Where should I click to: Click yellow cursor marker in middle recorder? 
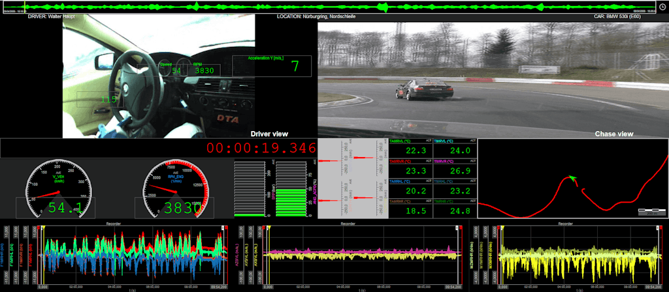(269, 255)
